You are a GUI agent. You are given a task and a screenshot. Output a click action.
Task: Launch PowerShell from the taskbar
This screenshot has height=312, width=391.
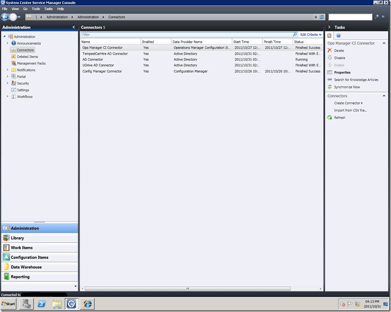click(x=42, y=304)
